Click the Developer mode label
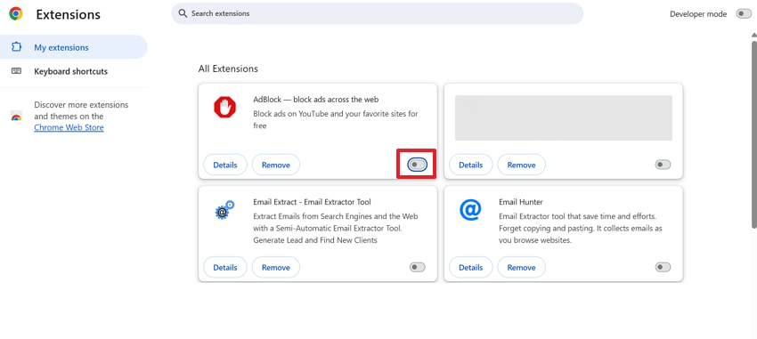This screenshot has height=339, width=757. (698, 14)
